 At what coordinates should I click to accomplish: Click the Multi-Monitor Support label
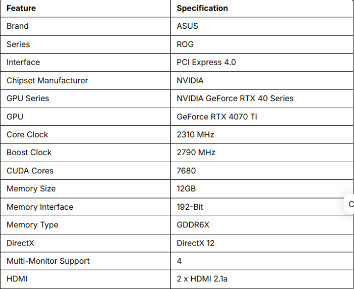48,261
